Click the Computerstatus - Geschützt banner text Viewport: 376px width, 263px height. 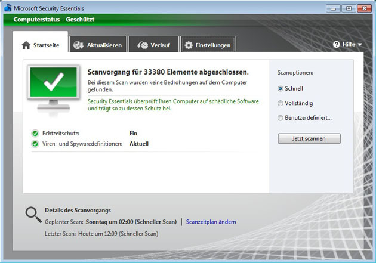pyautogui.click(x=54, y=20)
